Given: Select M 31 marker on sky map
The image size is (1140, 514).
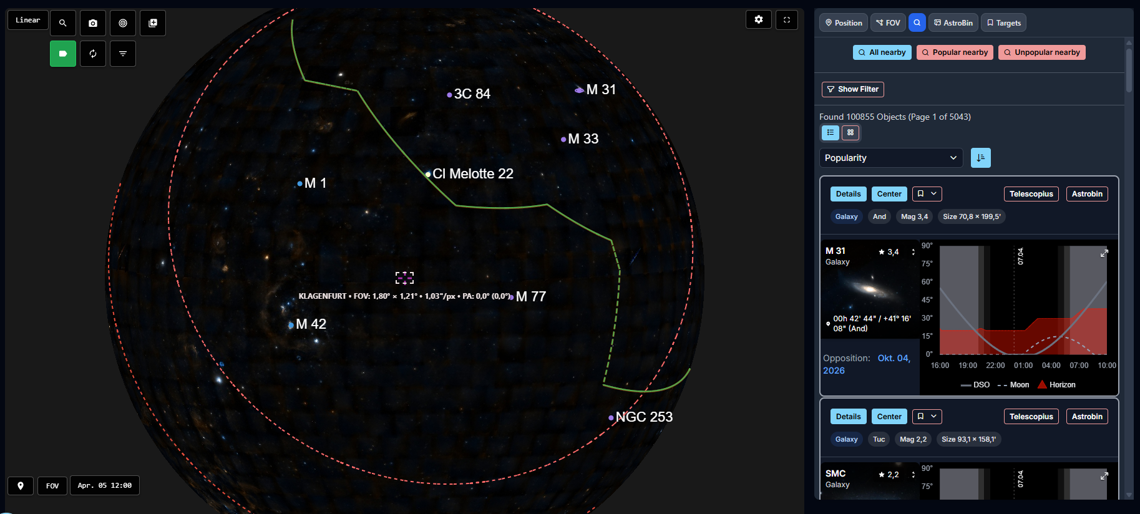Looking at the screenshot, I should [580, 90].
